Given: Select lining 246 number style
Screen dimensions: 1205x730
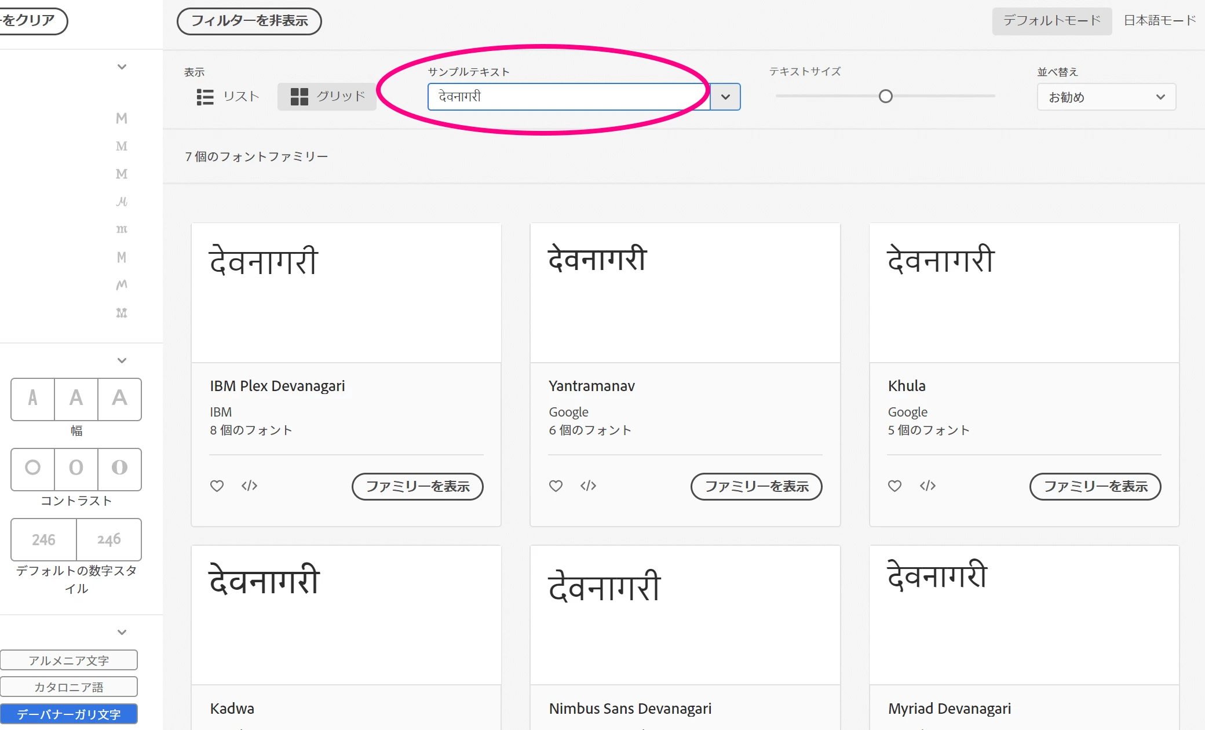Looking at the screenshot, I should (x=44, y=539).
